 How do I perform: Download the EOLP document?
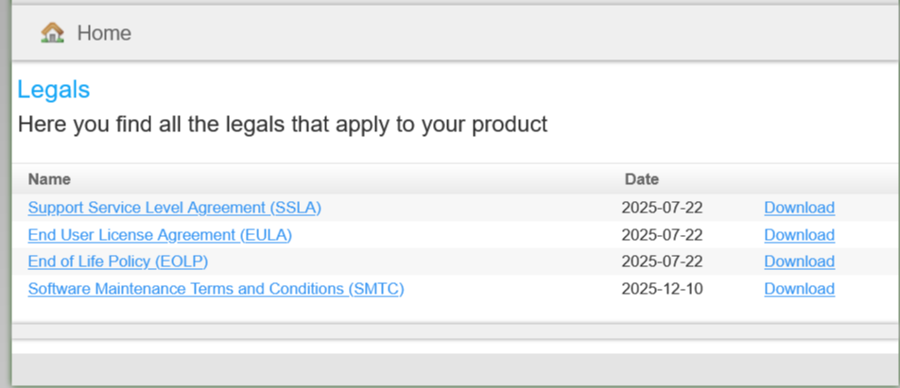coord(799,261)
